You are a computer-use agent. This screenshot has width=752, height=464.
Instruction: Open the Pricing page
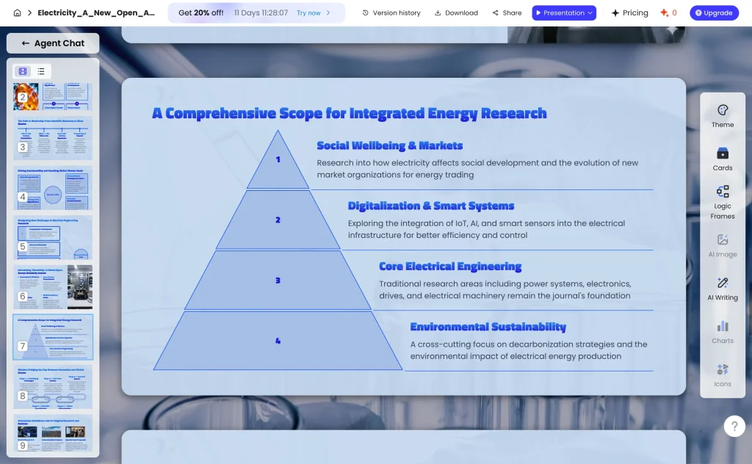(629, 13)
